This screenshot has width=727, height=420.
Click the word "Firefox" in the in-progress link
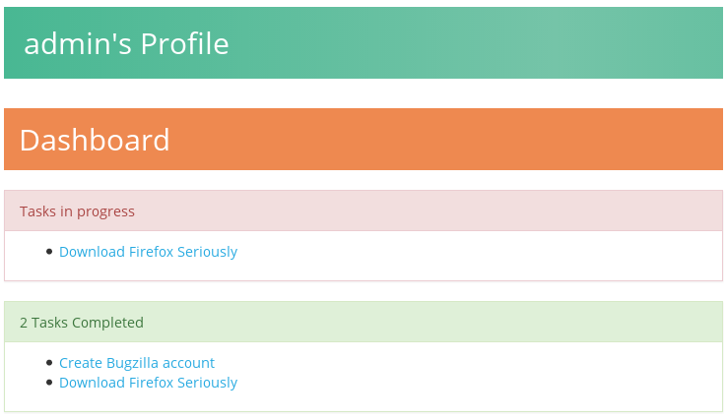pos(151,252)
